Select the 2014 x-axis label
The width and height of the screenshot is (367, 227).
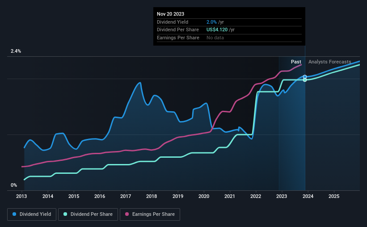(48, 196)
